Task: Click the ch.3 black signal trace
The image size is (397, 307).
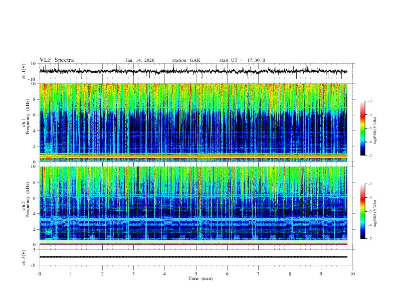Action: 193,257
